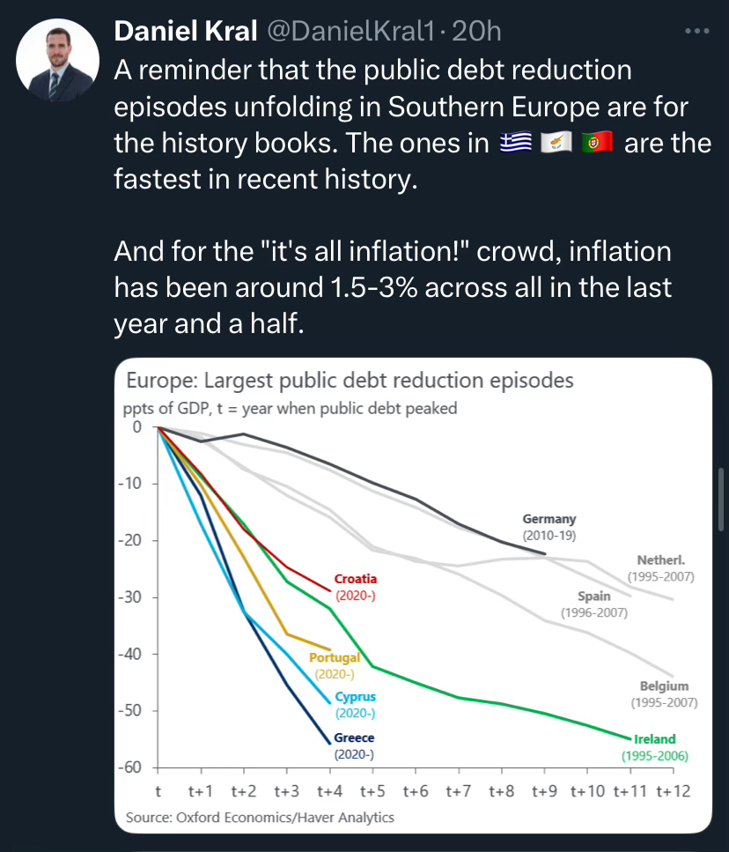This screenshot has height=852, width=729.
Task: Click the Greece (2020-) chart label
Action: 354,745
